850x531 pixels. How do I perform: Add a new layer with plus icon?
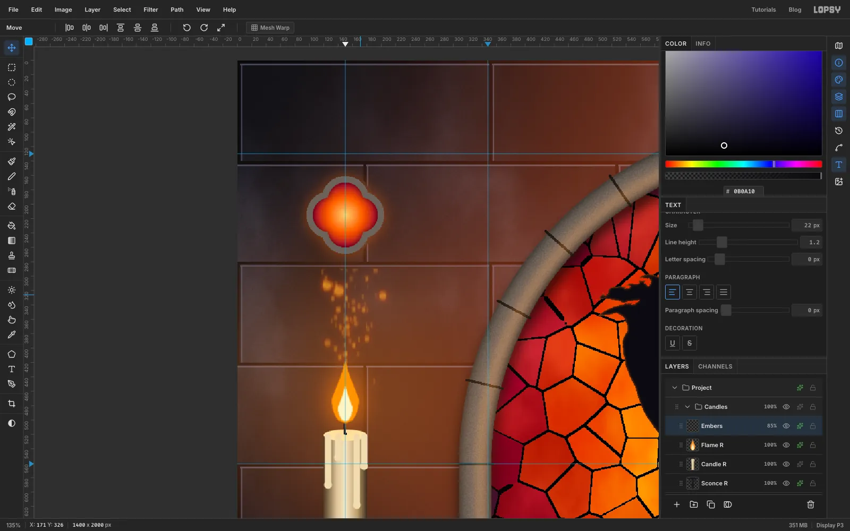click(677, 504)
